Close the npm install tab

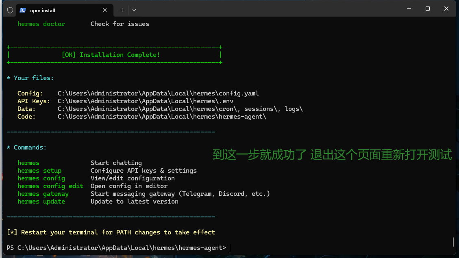pyautogui.click(x=104, y=10)
